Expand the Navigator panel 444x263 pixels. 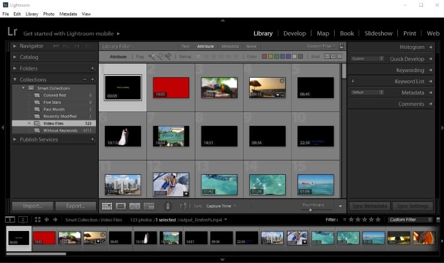(15, 46)
